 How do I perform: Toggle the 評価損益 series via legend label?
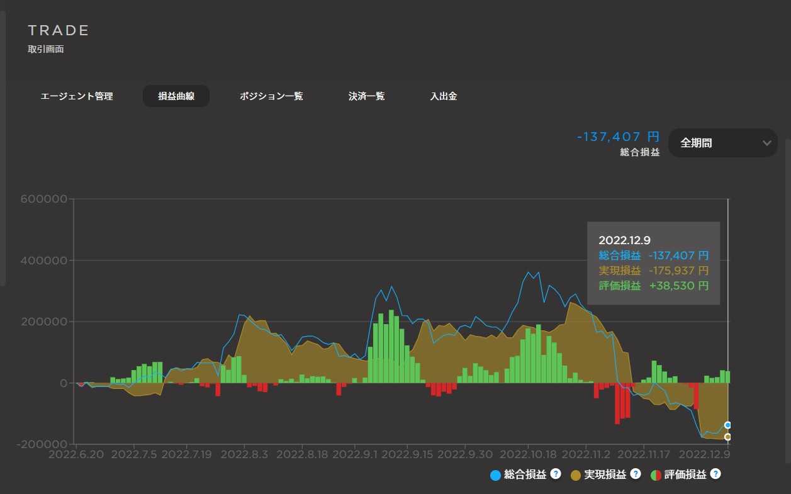[x=685, y=475]
